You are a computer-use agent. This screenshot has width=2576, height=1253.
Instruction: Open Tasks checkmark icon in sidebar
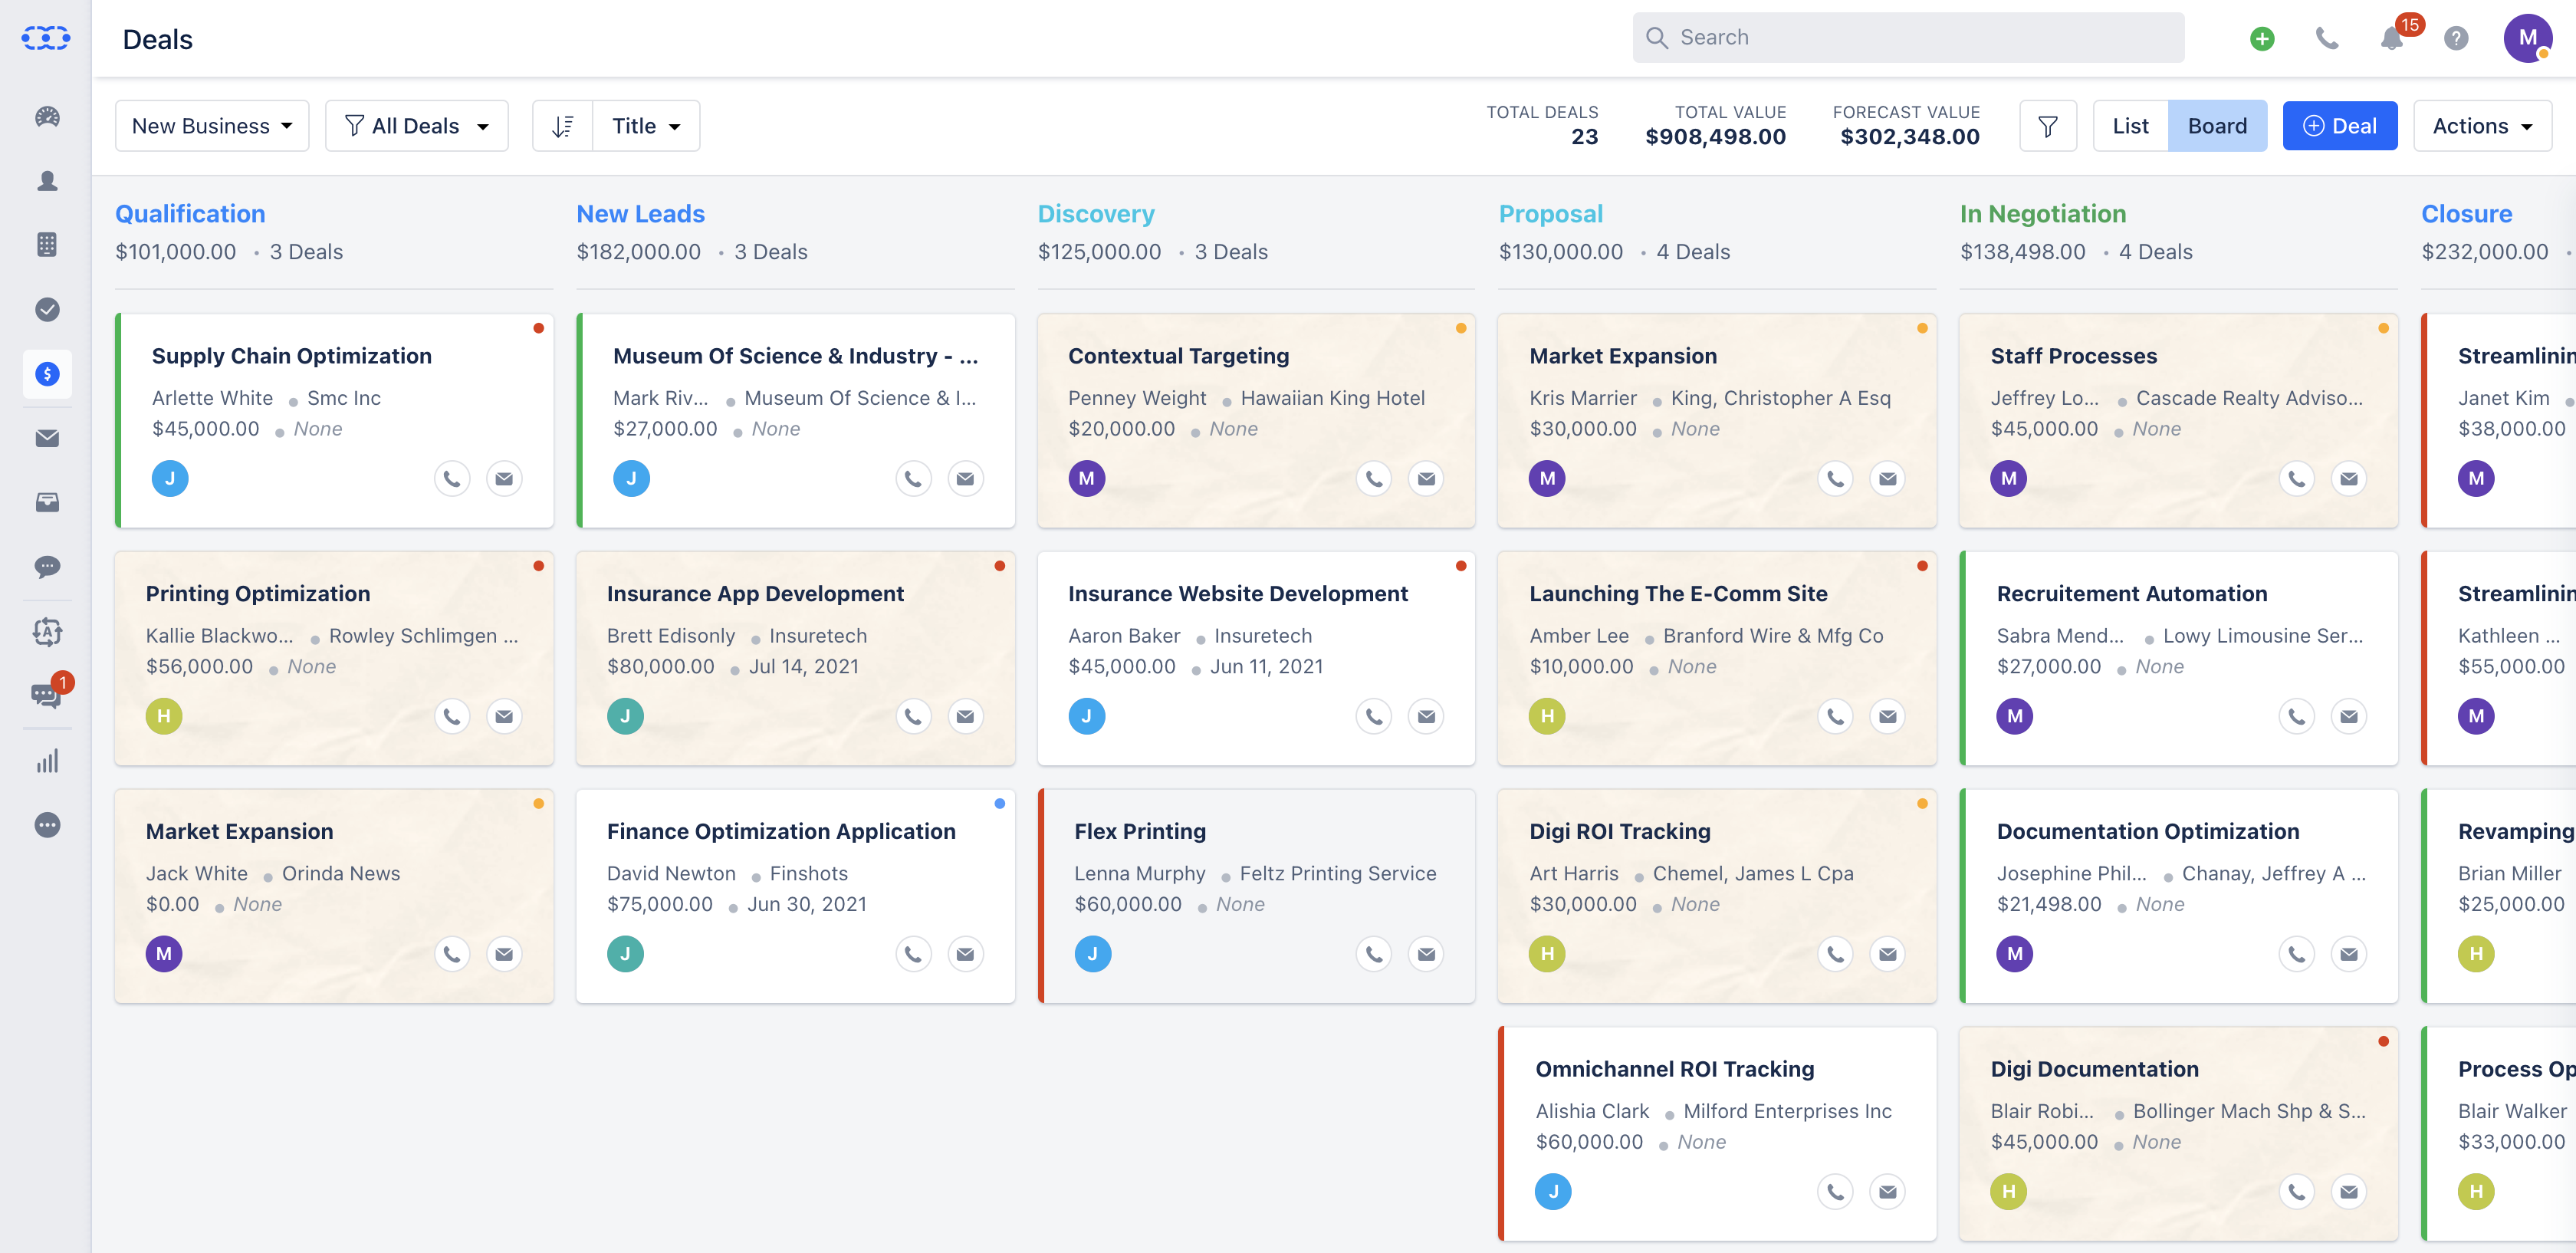(47, 309)
